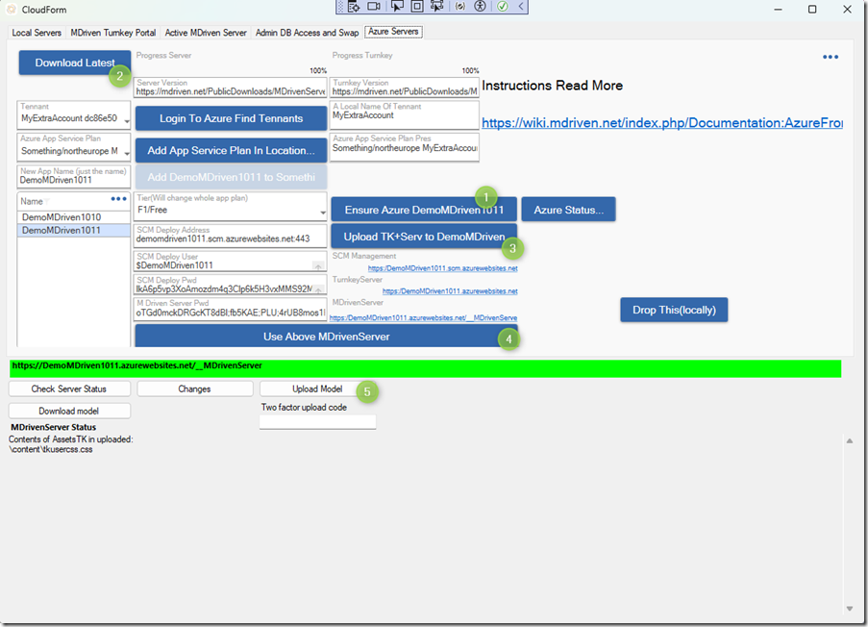Click the M Driven Server Pwd field
Viewport: 868px width, 627px height.
[x=231, y=309]
